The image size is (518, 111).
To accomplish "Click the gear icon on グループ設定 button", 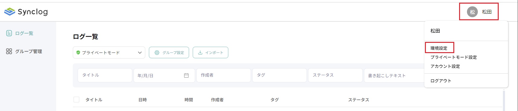I will click(x=157, y=52).
